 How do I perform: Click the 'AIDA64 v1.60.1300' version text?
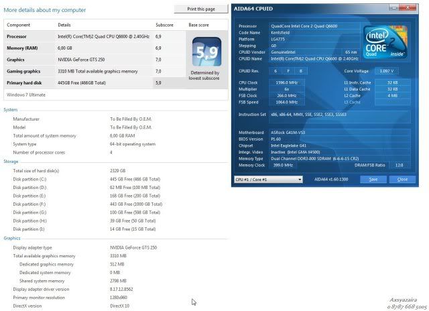pyautogui.click(x=331, y=179)
